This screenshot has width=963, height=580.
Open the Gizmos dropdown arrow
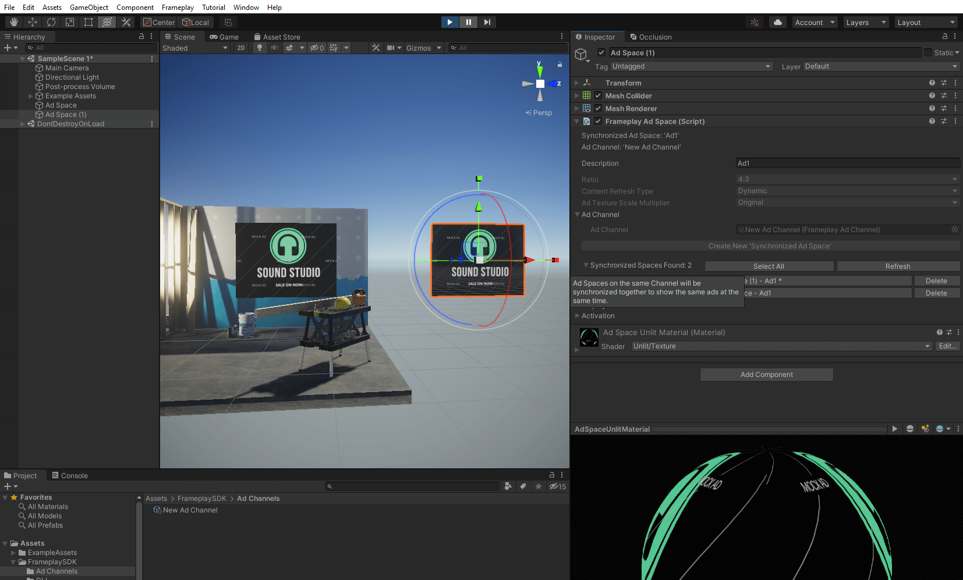439,48
